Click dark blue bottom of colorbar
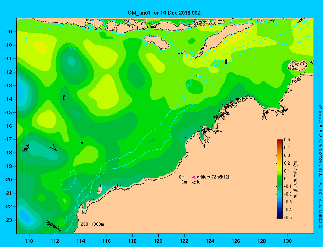The image size is (323, 247). pyautogui.click(x=280, y=217)
